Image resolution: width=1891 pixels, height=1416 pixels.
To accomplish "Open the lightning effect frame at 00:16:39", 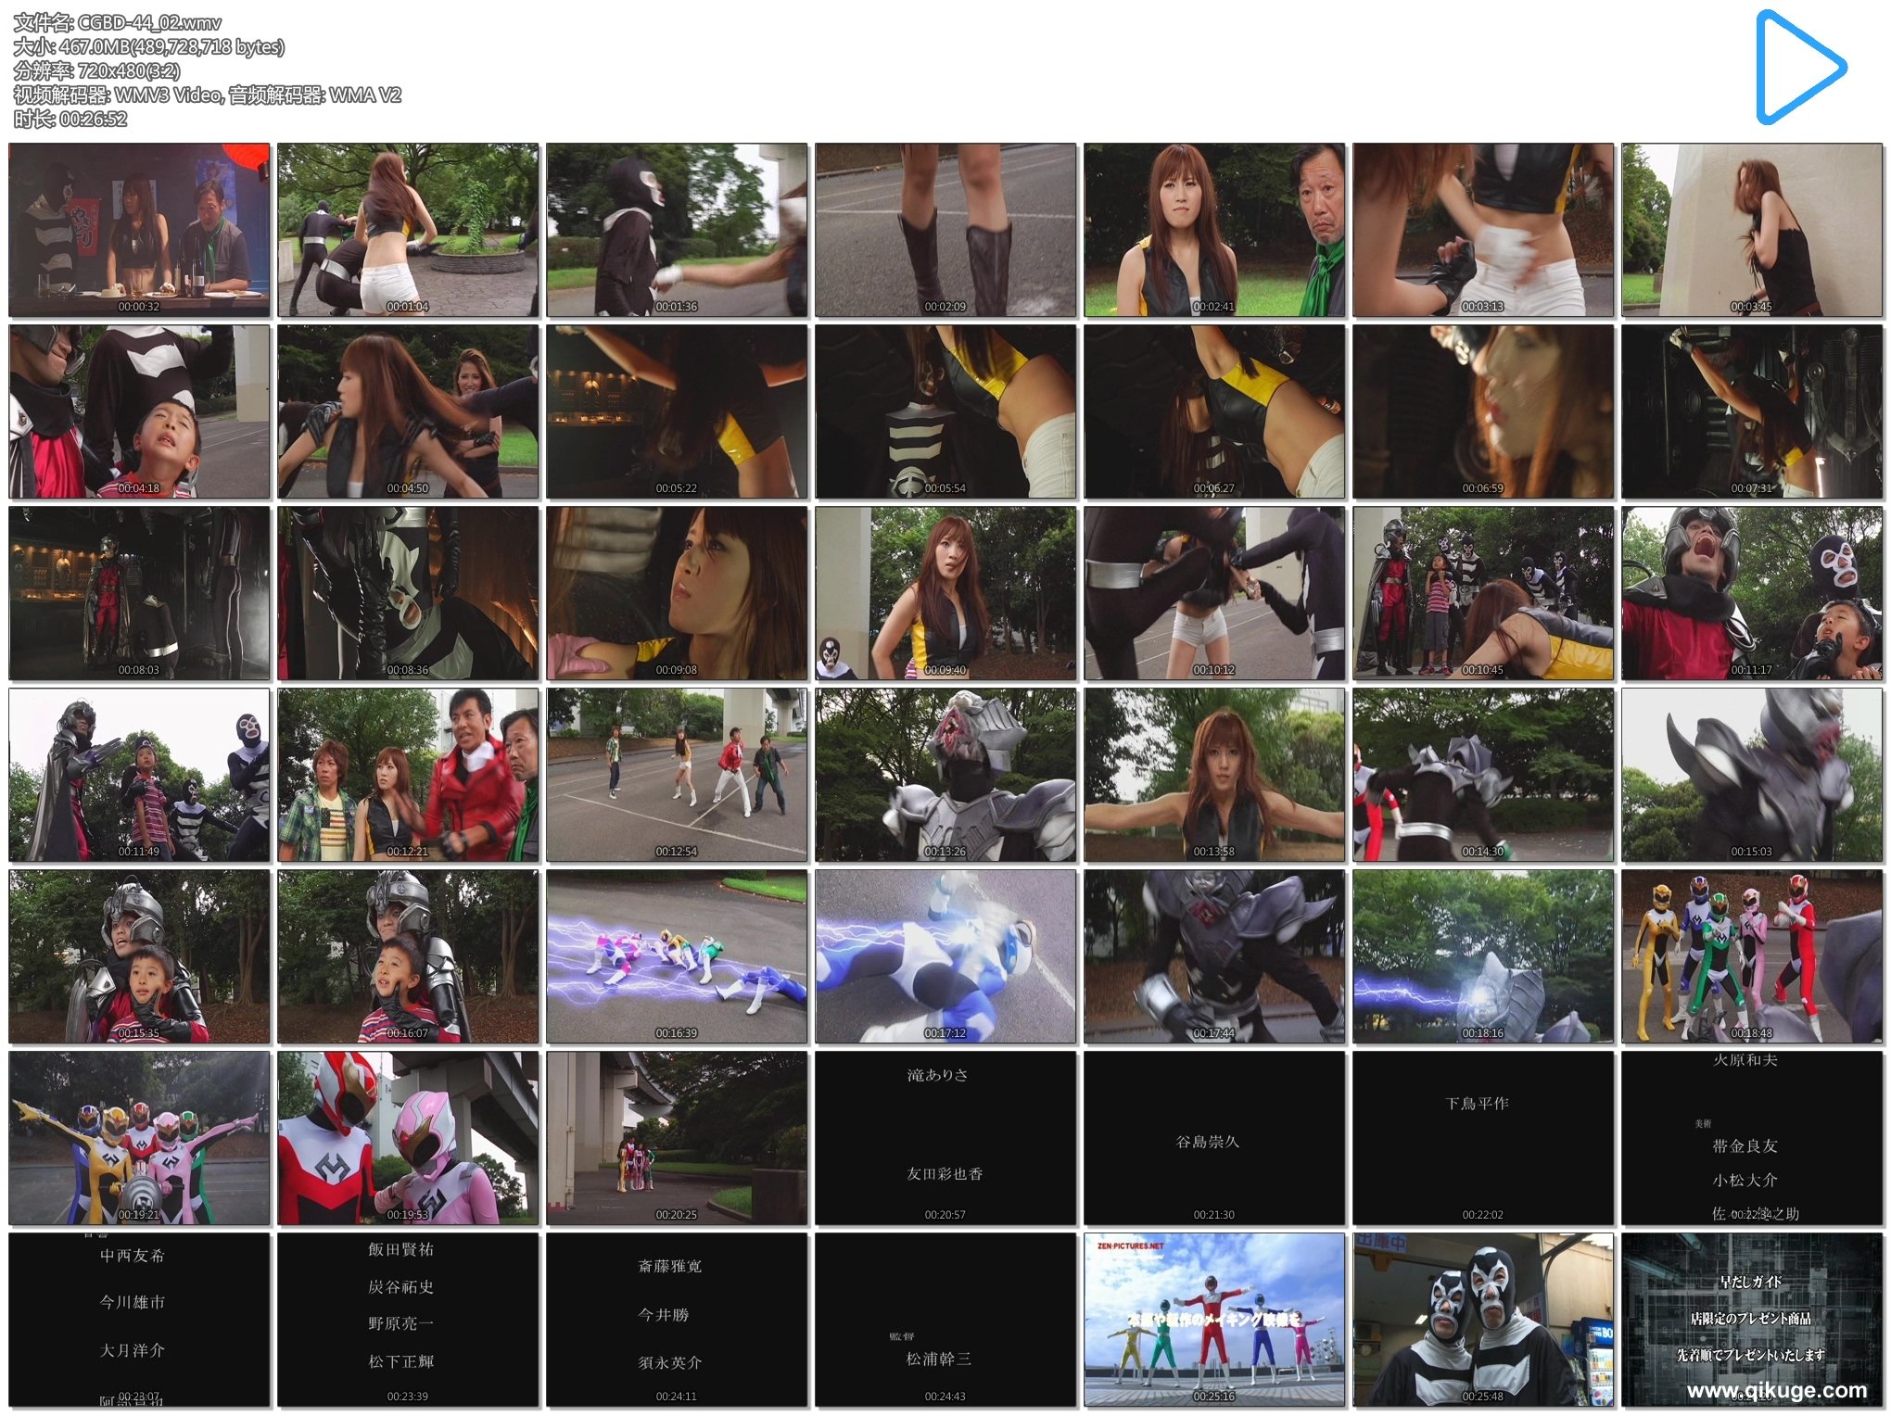I will coord(676,956).
